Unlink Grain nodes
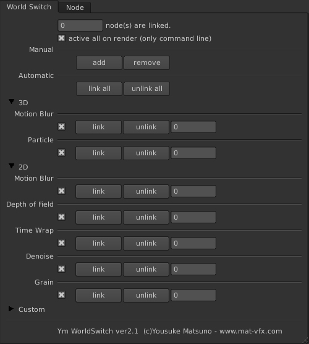Viewport: 309px width, 344px height. pyautogui.click(x=146, y=295)
